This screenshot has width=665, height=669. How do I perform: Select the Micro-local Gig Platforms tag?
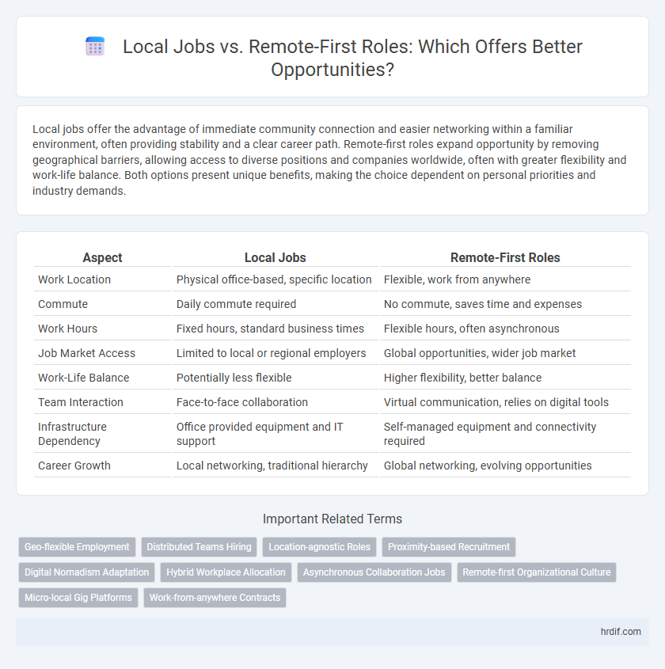78,597
